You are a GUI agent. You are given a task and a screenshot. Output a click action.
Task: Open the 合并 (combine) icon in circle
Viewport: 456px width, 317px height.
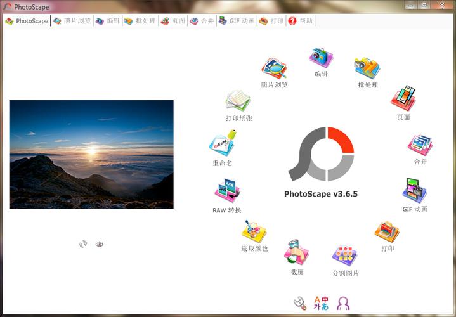[420, 145]
